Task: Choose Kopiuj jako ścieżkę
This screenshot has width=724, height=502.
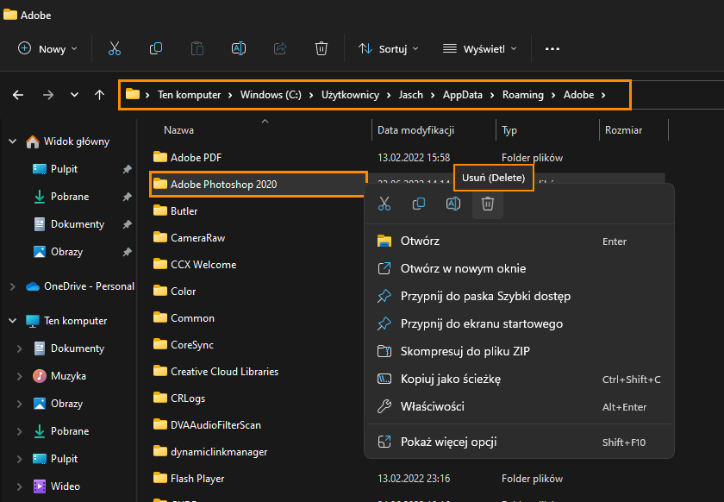Action: click(x=520, y=379)
